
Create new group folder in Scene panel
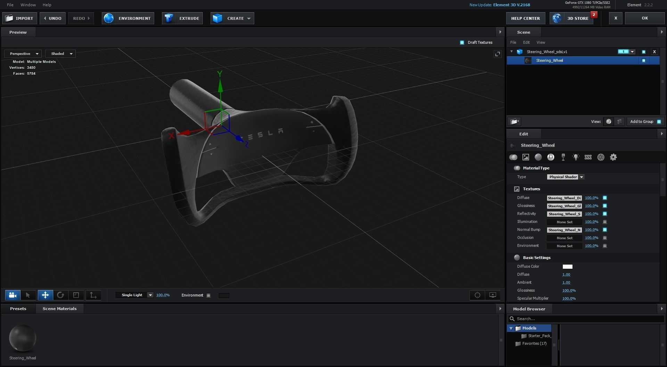(515, 122)
